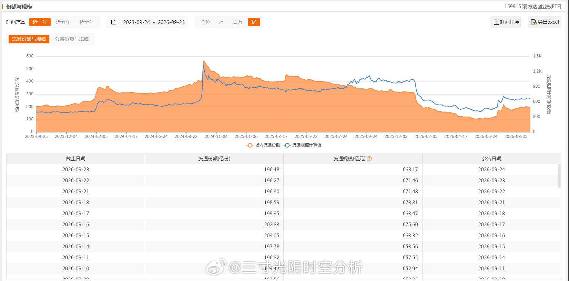The image size is (569, 281).
Task: Click the 671.46 scale value cell
Action: pos(353,181)
